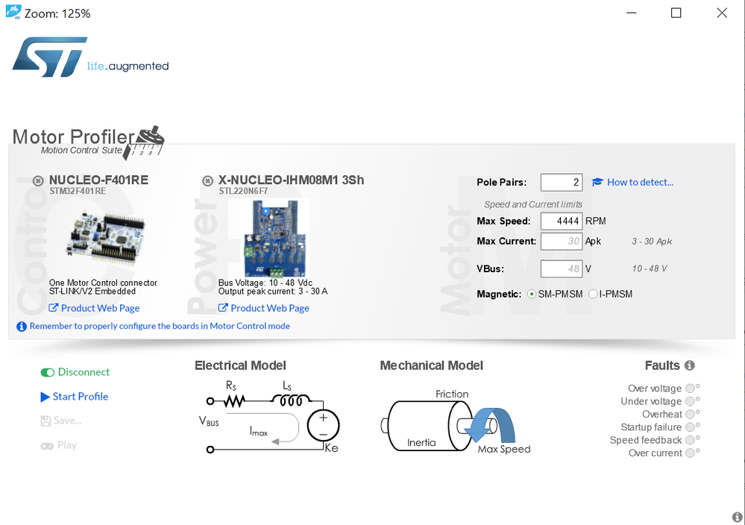Click the Faults info icon
Viewport: 745px width, 525px height.
pyautogui.click(x=689, y=365)
